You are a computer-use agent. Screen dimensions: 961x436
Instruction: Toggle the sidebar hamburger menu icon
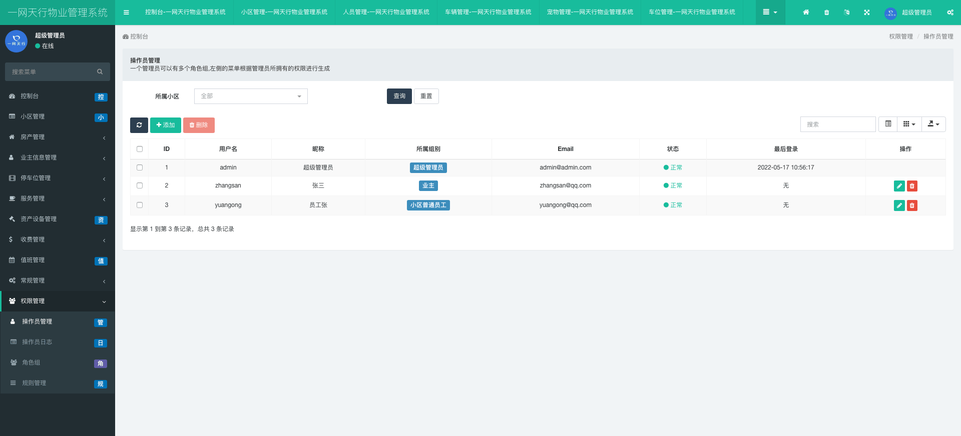126,12
